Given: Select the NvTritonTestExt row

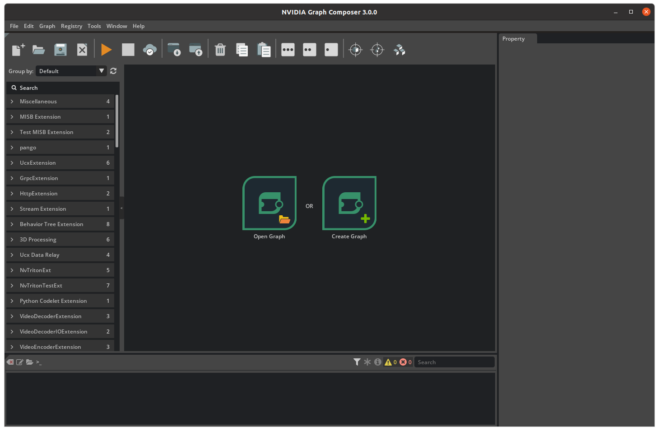Looking at the screenshot, I should 60,286.
